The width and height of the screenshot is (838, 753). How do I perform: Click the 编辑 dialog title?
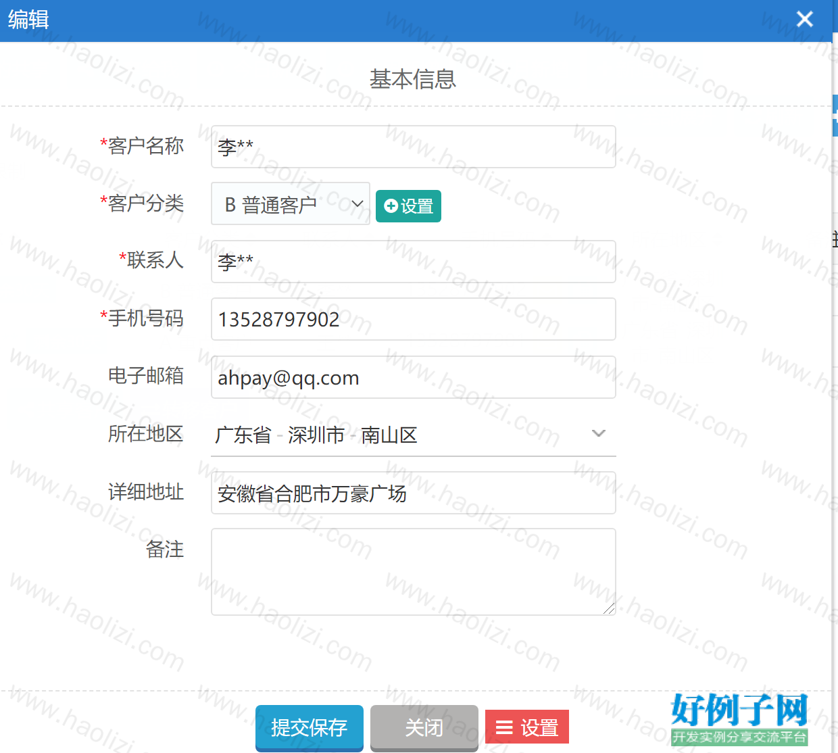[28, 20]
